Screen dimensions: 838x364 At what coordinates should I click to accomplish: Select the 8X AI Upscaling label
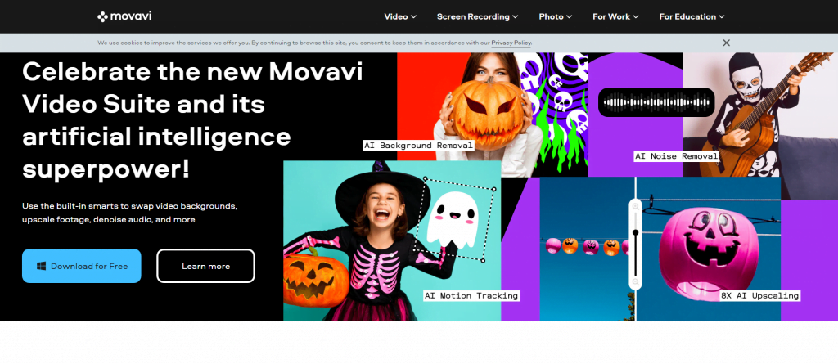[759, 295]
